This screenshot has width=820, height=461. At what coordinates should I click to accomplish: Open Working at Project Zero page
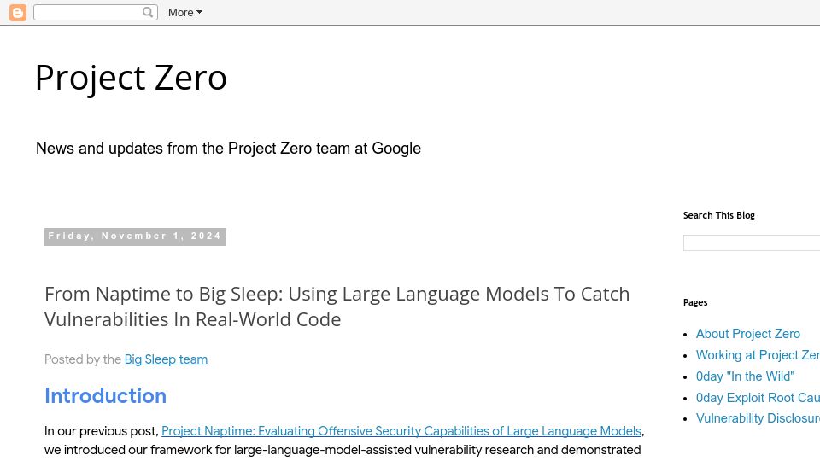[758, 355]
